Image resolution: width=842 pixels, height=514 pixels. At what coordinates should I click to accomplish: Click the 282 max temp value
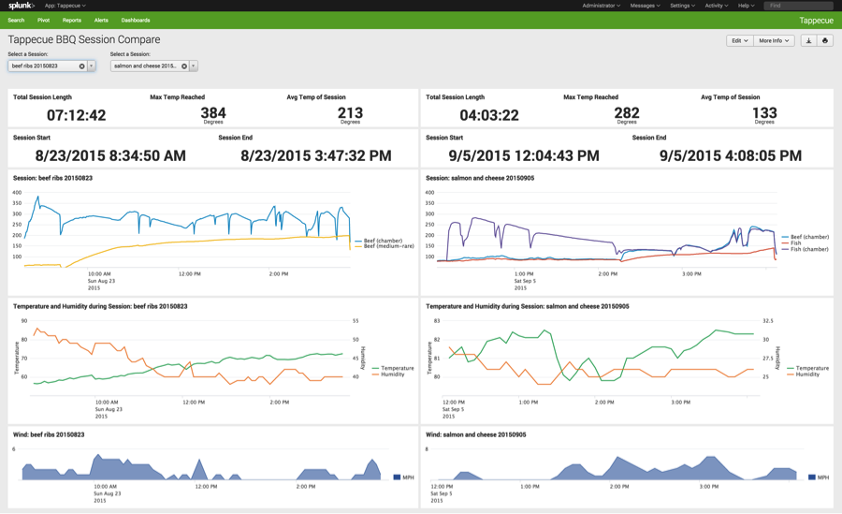(627, 113)
